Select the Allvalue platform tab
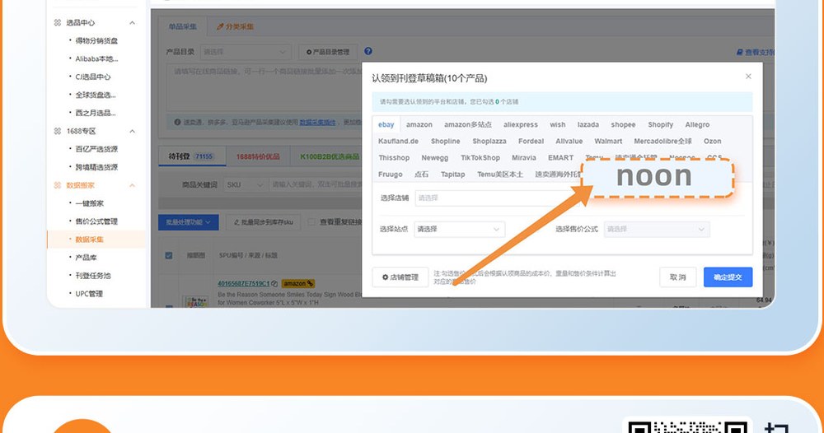 (x=569, y=142)
